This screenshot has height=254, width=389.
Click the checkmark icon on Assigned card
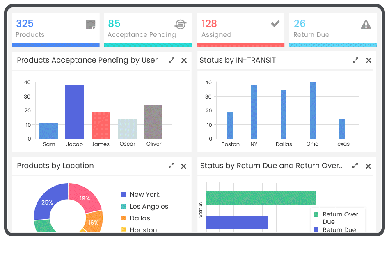pos(275,24)
